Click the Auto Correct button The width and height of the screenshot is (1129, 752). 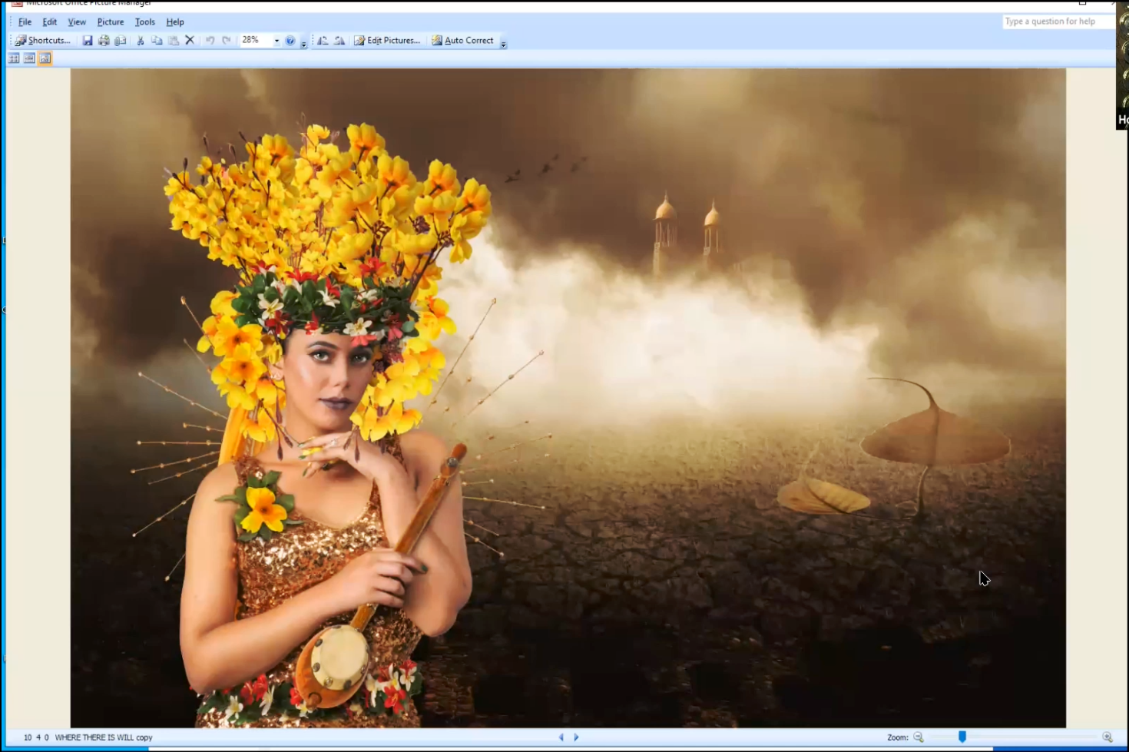tap(462, 41)
